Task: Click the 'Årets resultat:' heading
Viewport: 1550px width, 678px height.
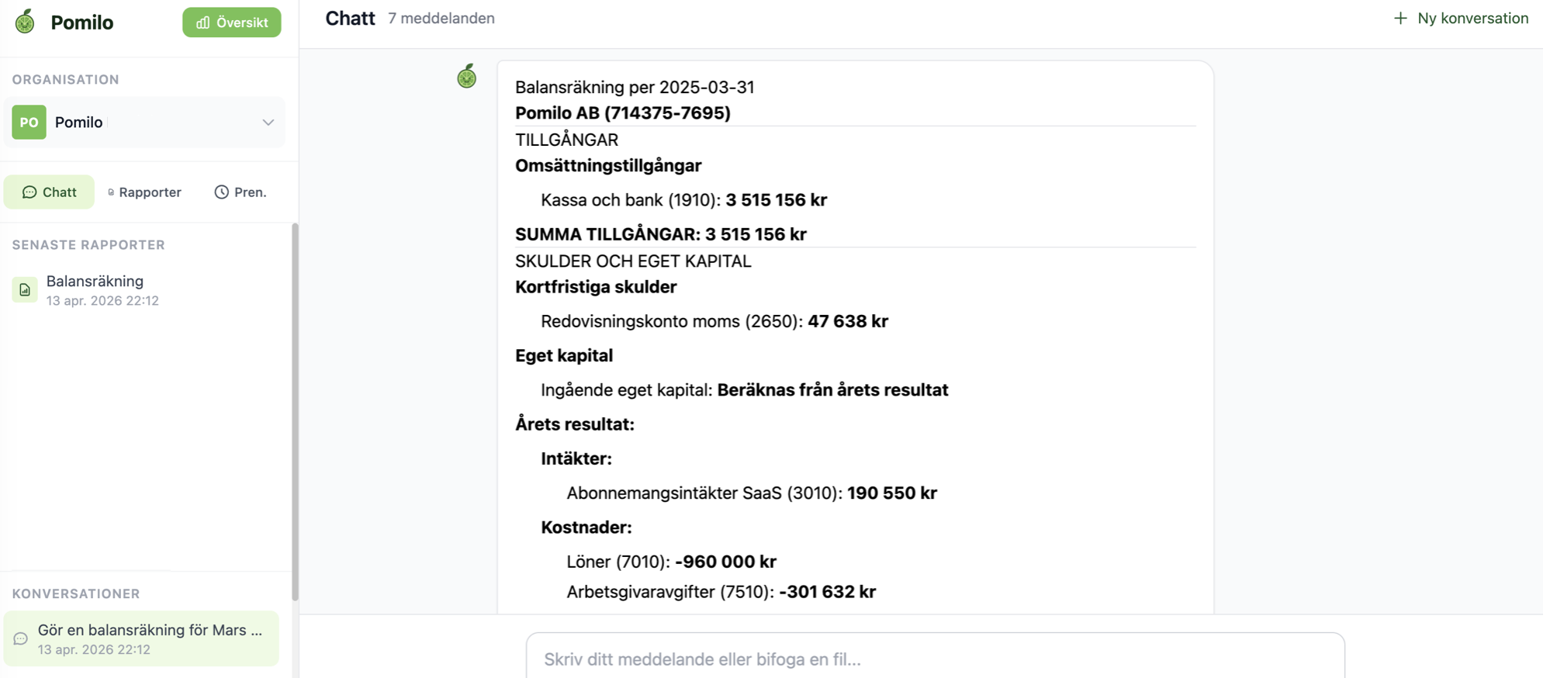Action: coord(575,424)
